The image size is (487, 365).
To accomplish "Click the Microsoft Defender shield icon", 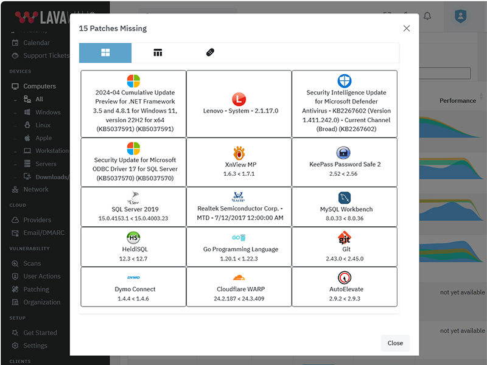I will point(345,81).
